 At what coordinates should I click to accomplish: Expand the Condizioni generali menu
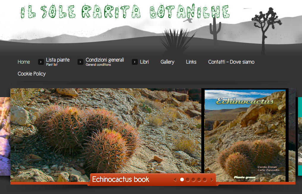click(105, 60)
